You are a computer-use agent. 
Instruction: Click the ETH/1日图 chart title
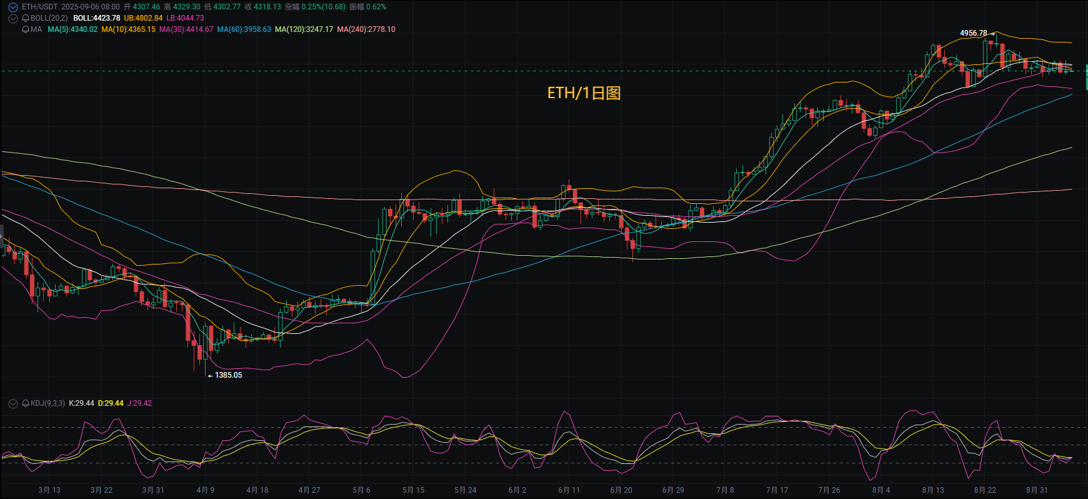pyautogui.click(x=584, y=93)
